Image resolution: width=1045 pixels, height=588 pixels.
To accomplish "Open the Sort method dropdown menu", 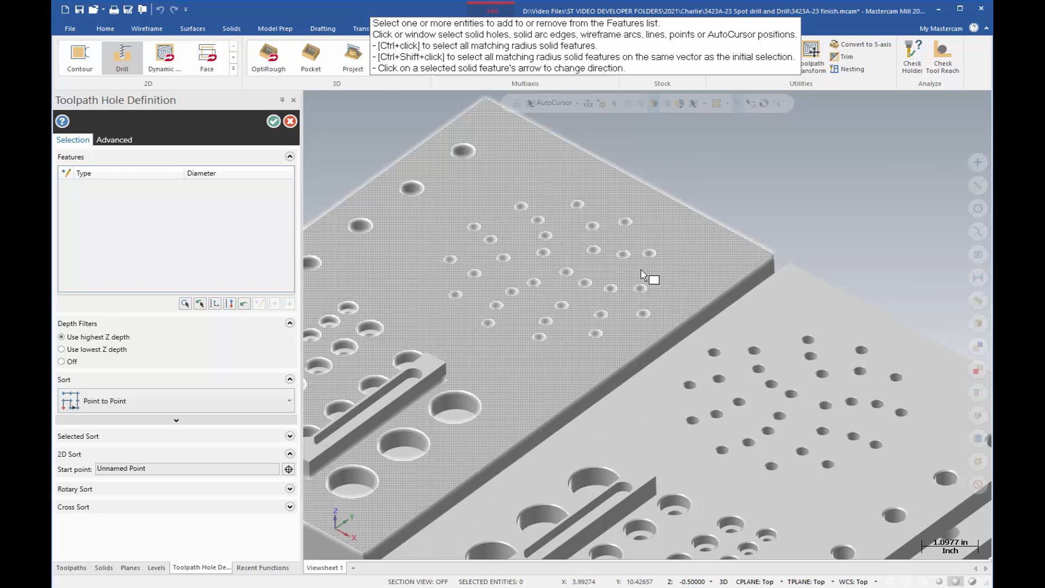I will click(x=289, y=401).
